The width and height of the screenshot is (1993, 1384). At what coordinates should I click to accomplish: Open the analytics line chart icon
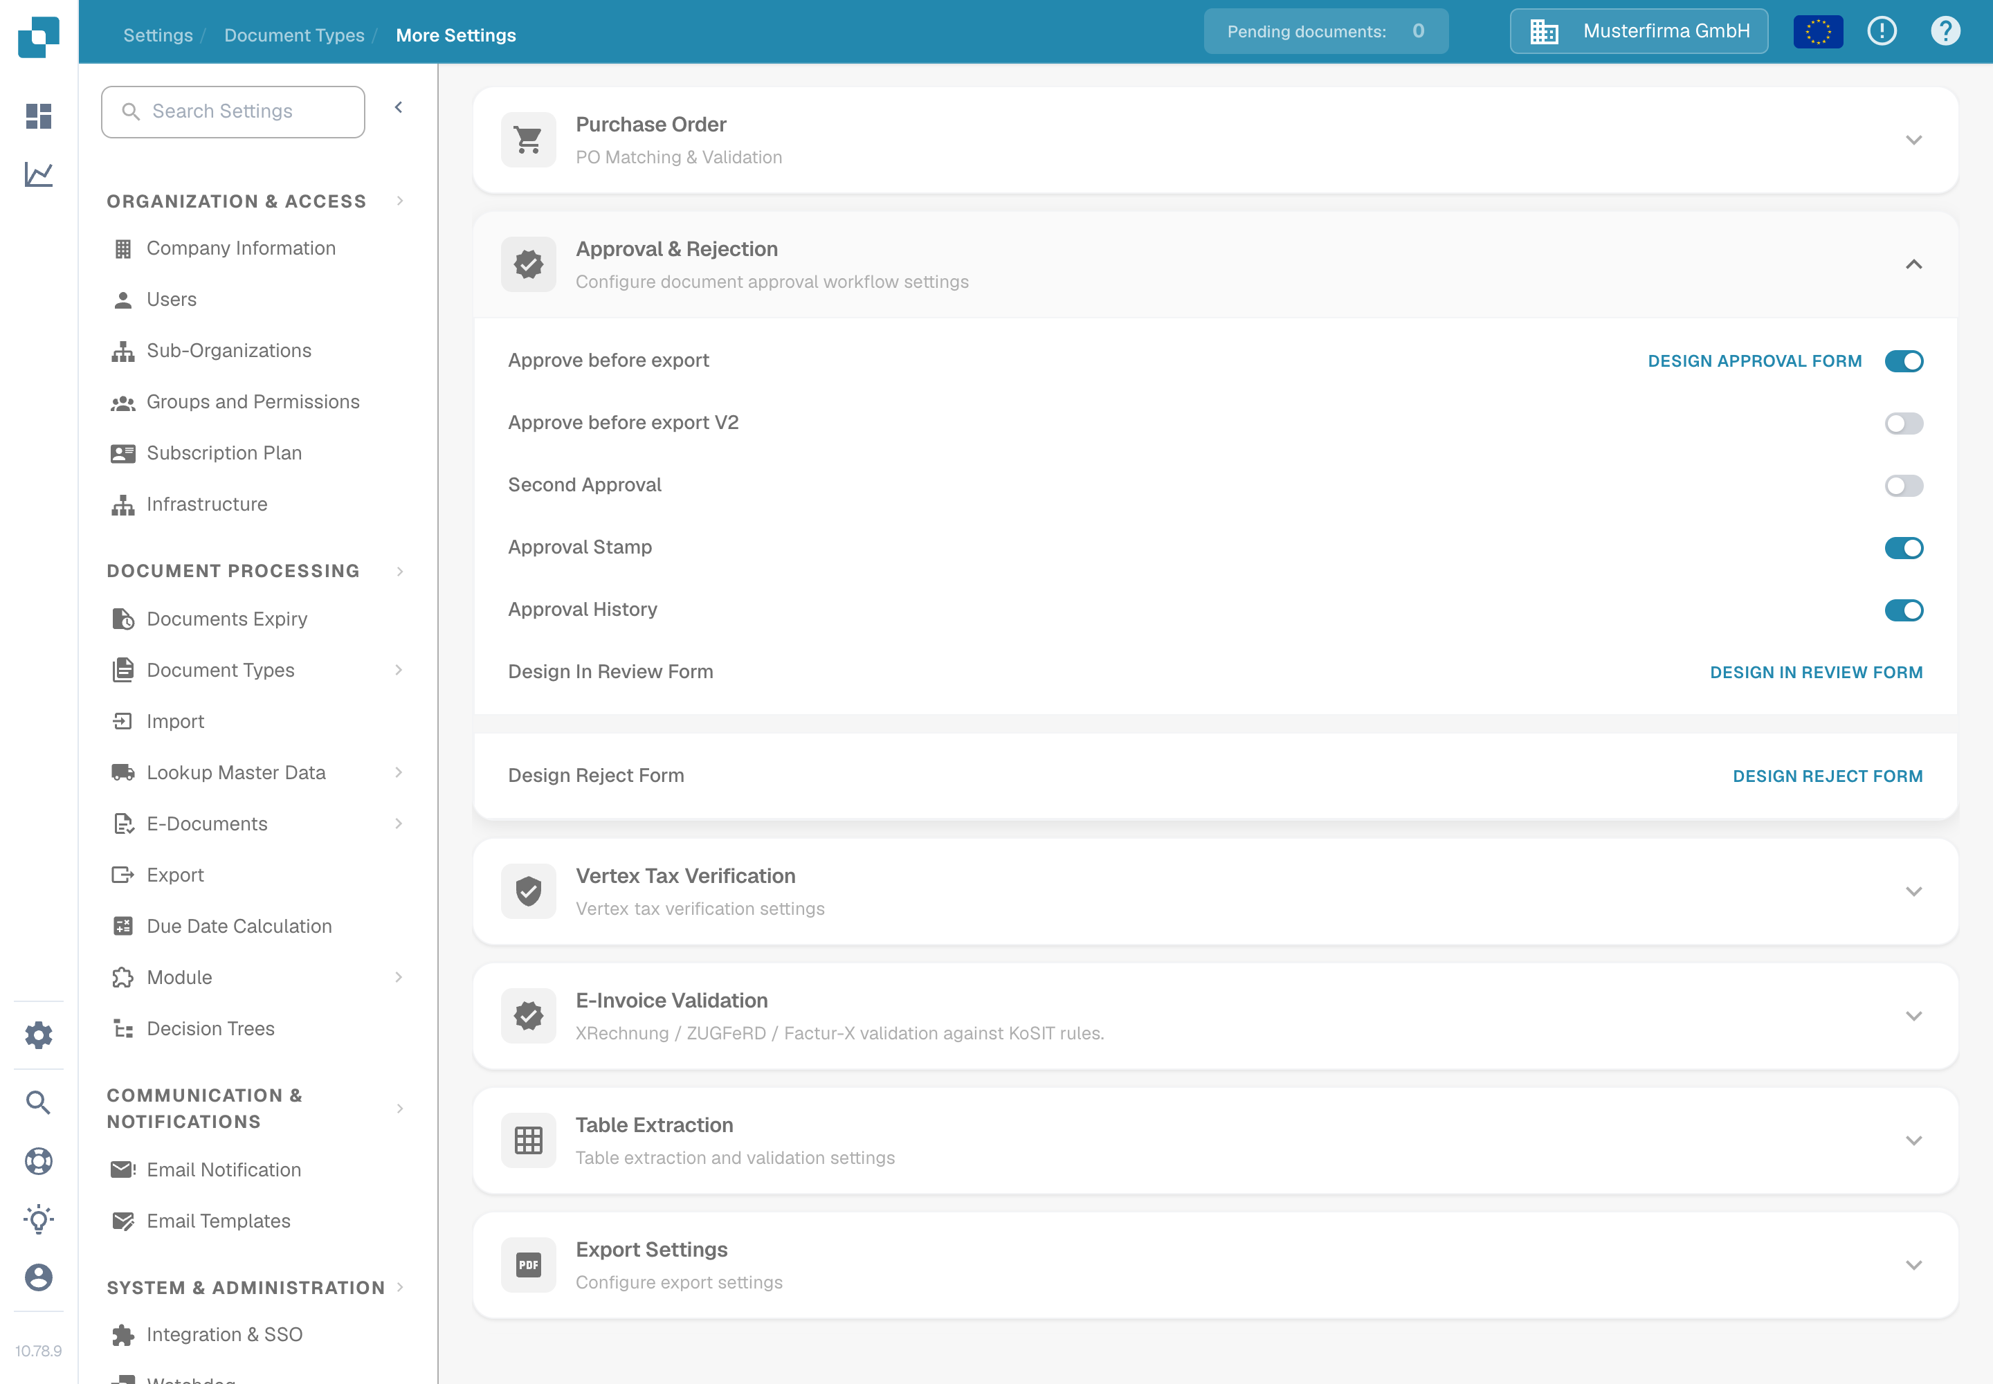click(x=38, y=174)
